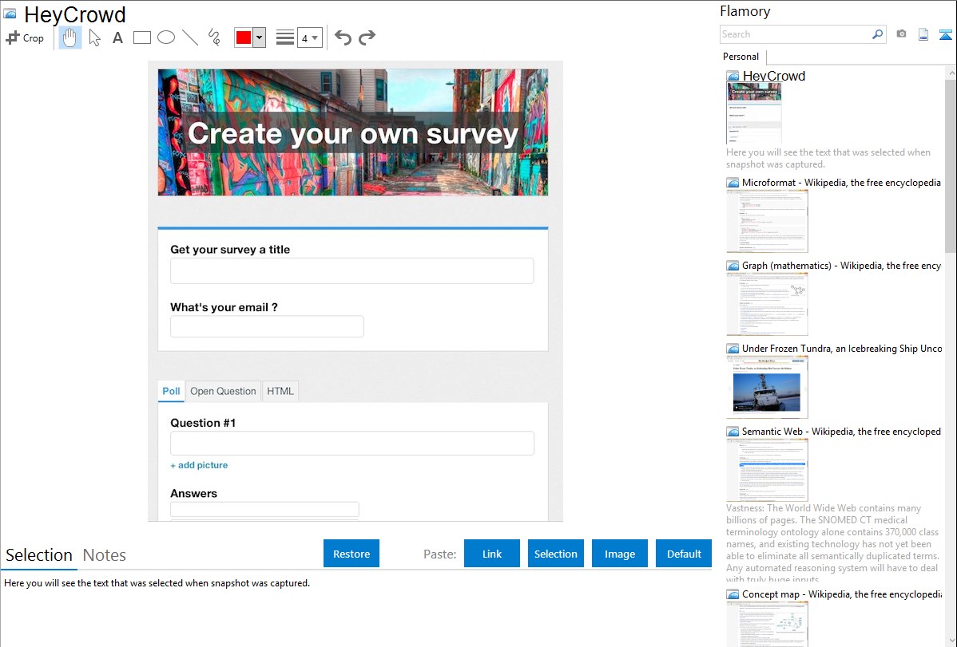957x647 pixels.
Task: Select the Crop tool
Action: click(25, 37)
